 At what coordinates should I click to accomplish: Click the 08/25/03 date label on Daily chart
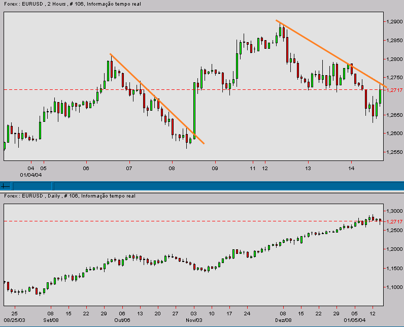15,320
